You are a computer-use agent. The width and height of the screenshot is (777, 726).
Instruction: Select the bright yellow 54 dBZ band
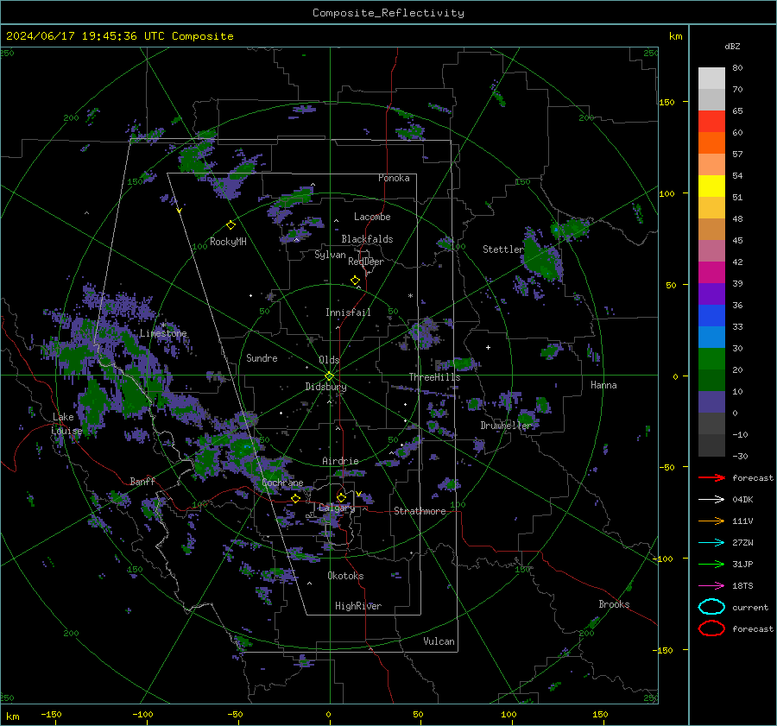coord(711,186)
